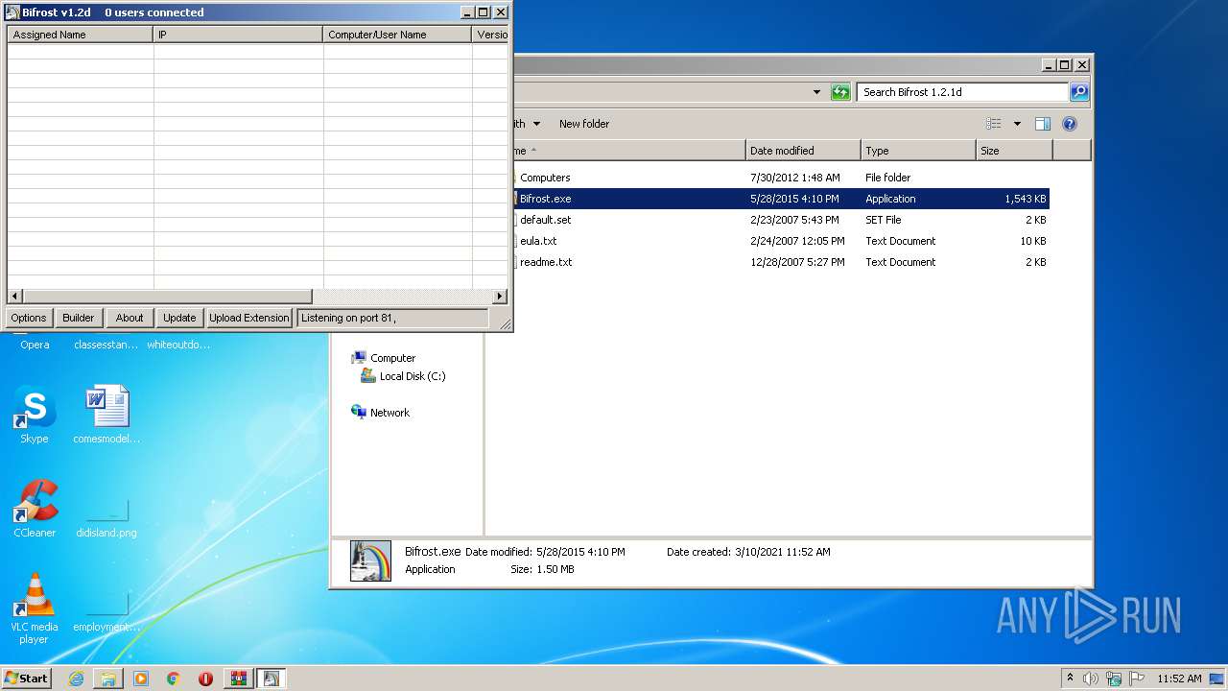Select the readme.txt file

545,262
